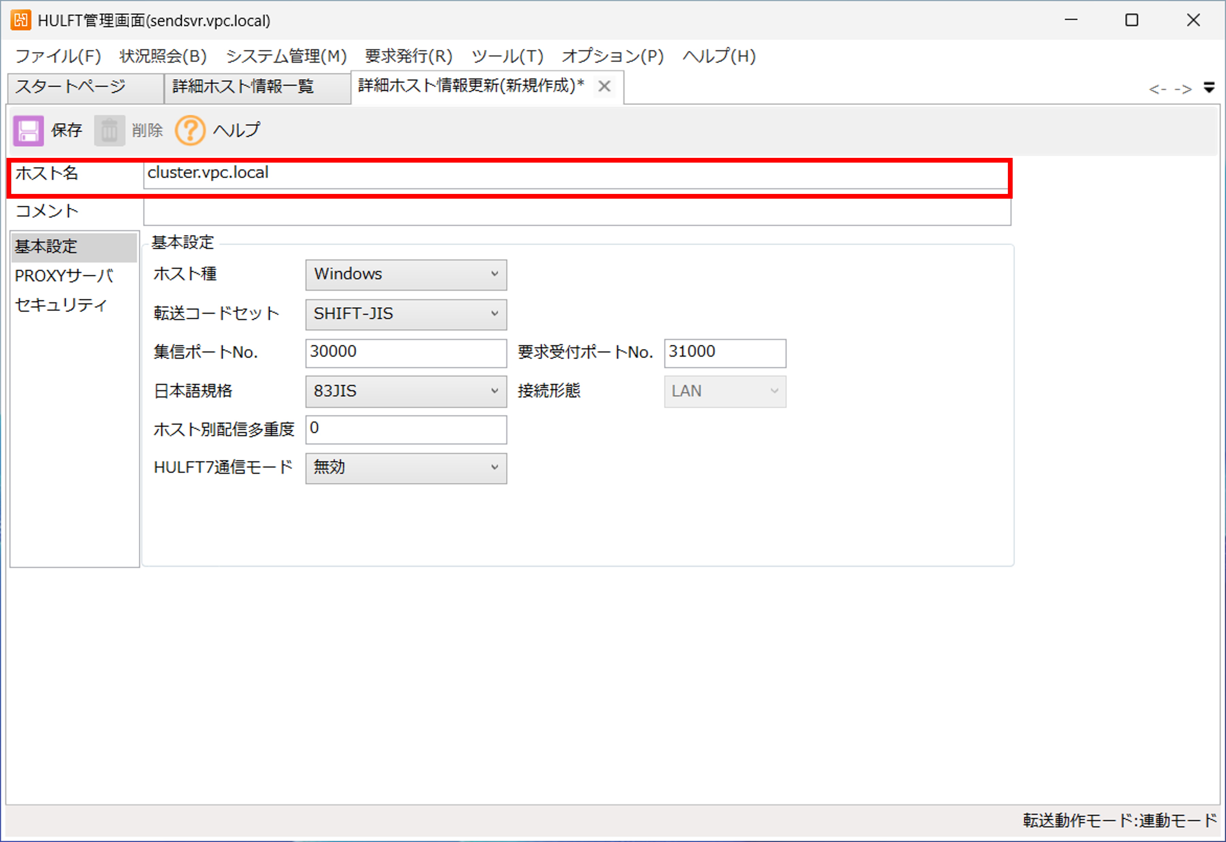The width and height of the screenshot is (1226, 842).
Task: Click the <- previous tab arrow
Action: (x=1157, y=89)
